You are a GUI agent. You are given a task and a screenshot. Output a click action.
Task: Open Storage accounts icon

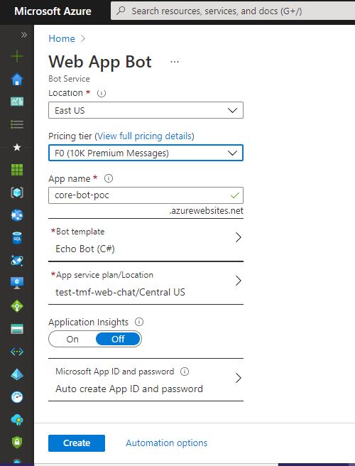[x=17, y=329]
